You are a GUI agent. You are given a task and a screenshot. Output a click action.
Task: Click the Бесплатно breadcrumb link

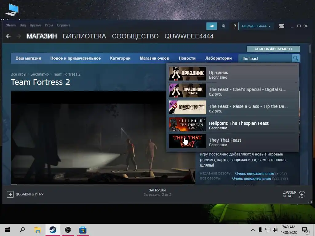click(x=40, y=74)
